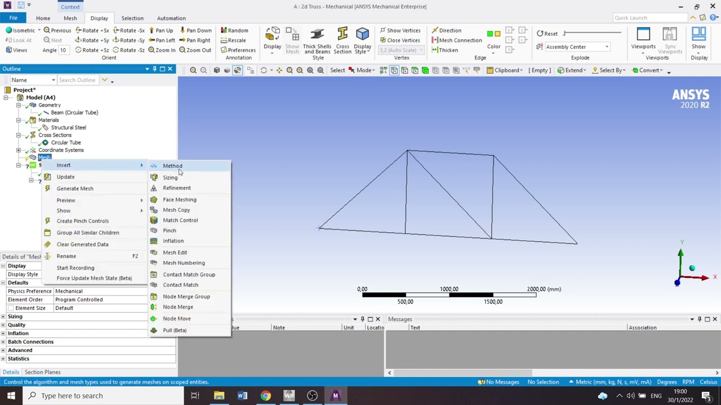This screenshot has height=405, width=721.
Task: Click Preferences in Annotation group
Action: tap(238, 50)
